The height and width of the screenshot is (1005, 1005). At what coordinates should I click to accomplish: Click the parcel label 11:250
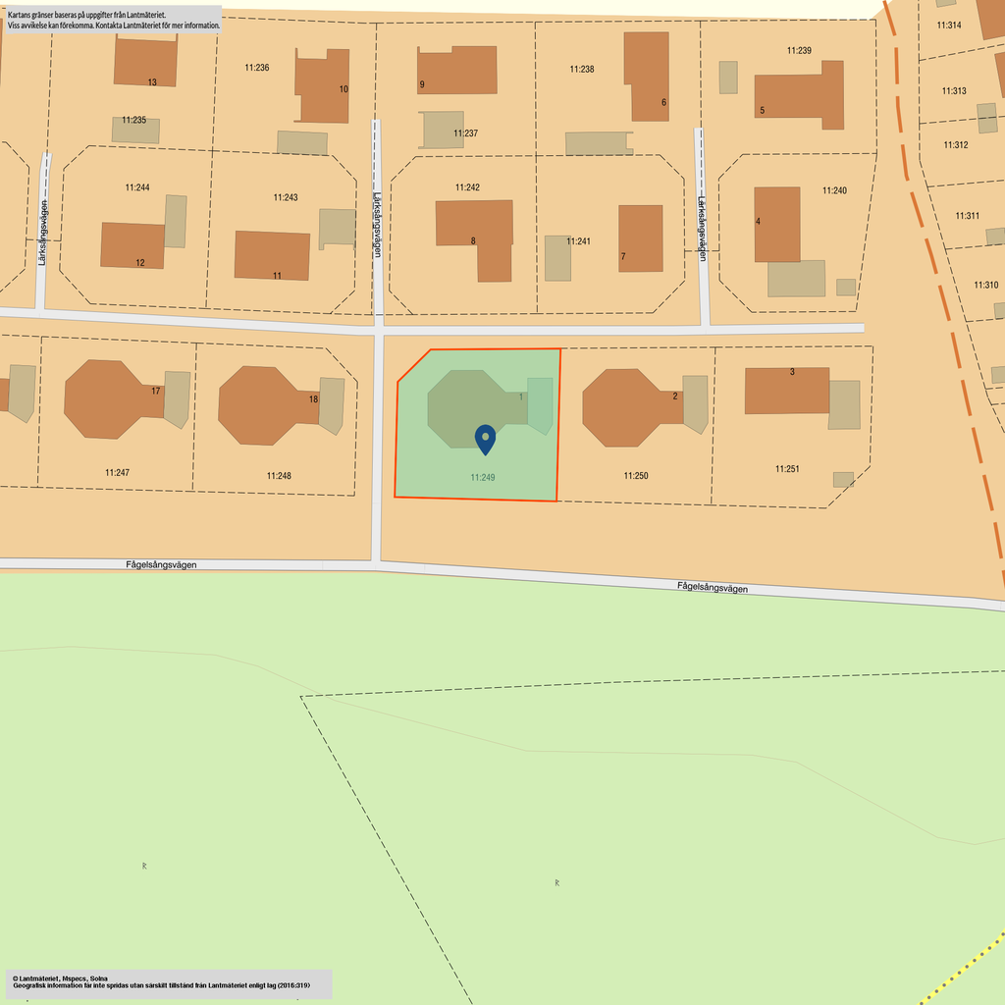(635, 476)
